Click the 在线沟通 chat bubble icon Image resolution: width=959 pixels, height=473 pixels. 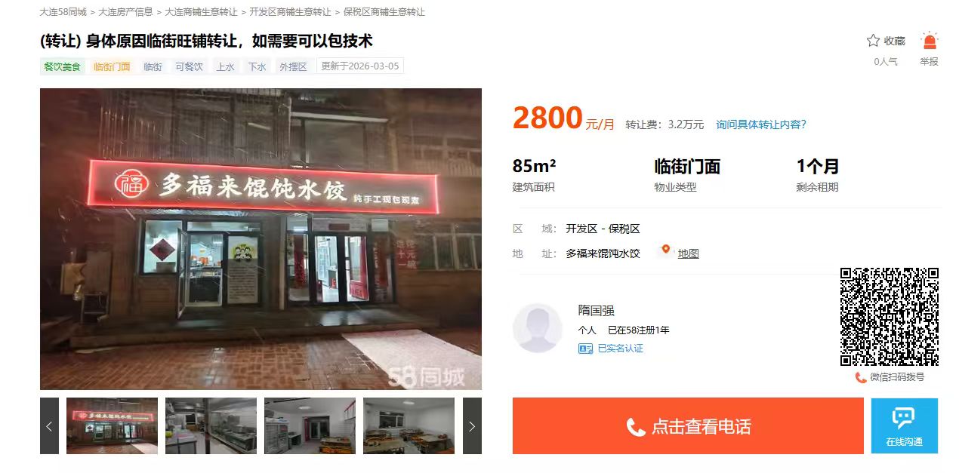tap(903, 419)
